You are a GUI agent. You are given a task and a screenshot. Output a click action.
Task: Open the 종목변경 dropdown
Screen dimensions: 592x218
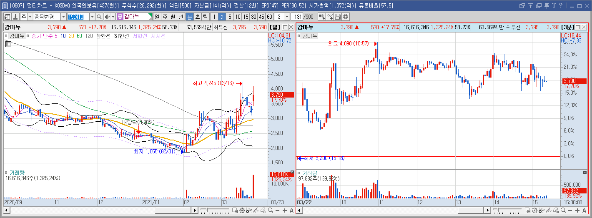[63, 17]
